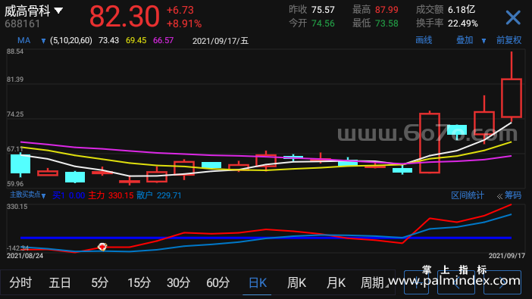Switch to the 分时 tab
The height and width of the screenshot is (299, 532).
(x=20, y=282)
